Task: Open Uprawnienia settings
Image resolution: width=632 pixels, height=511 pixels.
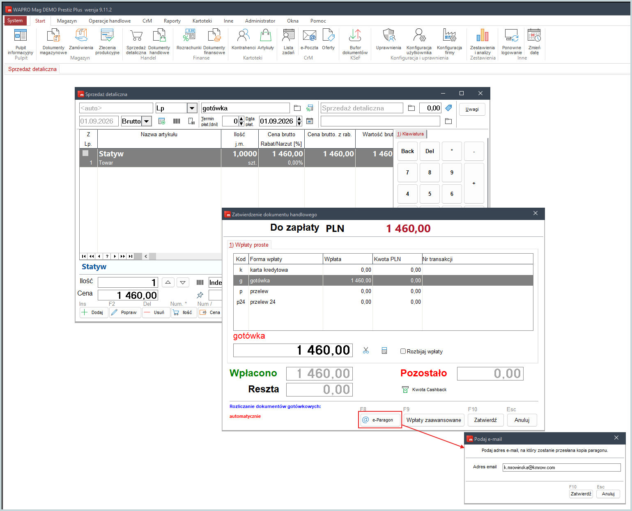Action: [388, 39]
